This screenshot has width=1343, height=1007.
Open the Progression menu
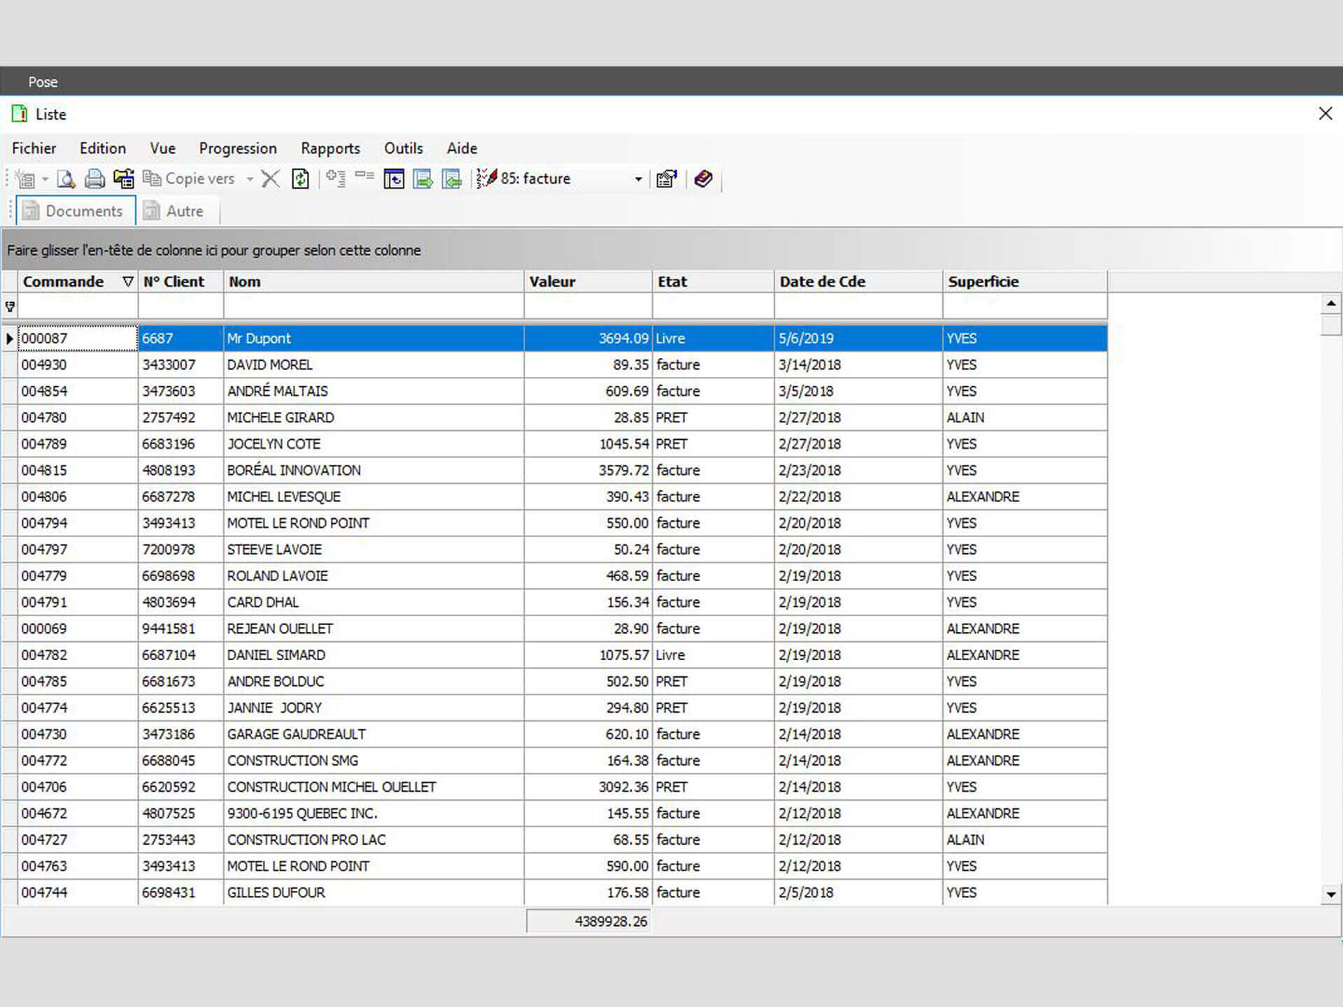pyautogui.click(x=238, y=148)
